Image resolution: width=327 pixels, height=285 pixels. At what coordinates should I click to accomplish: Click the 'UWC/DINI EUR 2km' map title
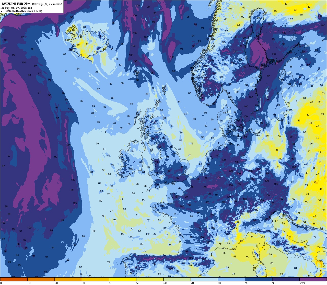[x=15, y=4]
